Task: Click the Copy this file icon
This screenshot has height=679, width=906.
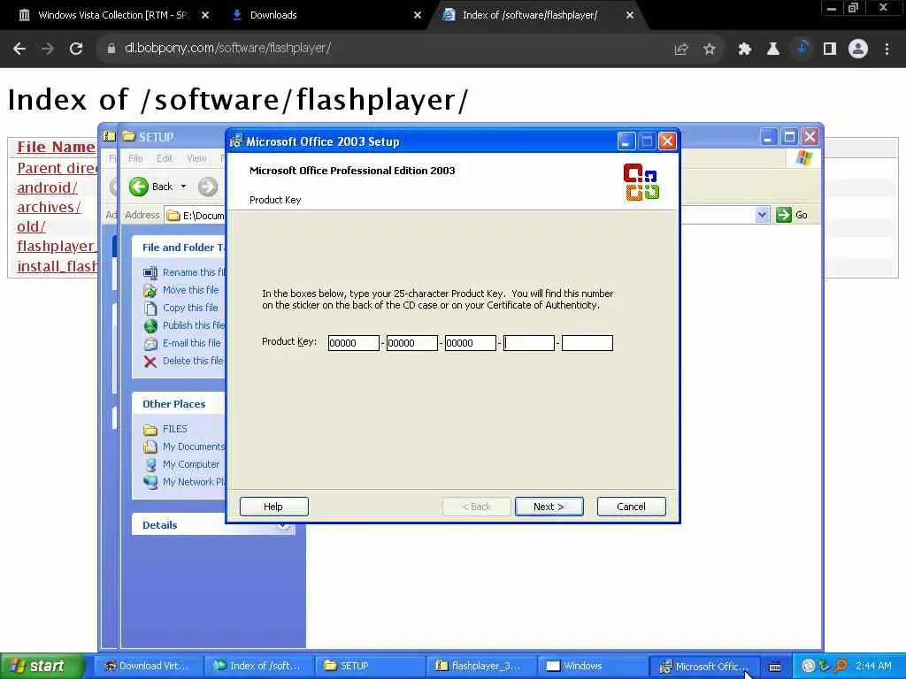Action: 150,309
